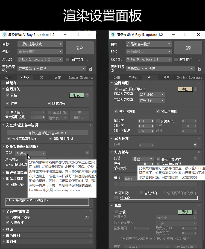This screenshot has width=205, height=249.
Task: Click help icon in 图像采样器 类型 row
Action: coord(87,153)
